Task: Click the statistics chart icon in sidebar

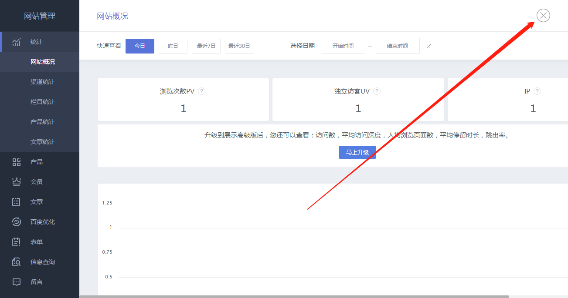Action: coord(17,42)
